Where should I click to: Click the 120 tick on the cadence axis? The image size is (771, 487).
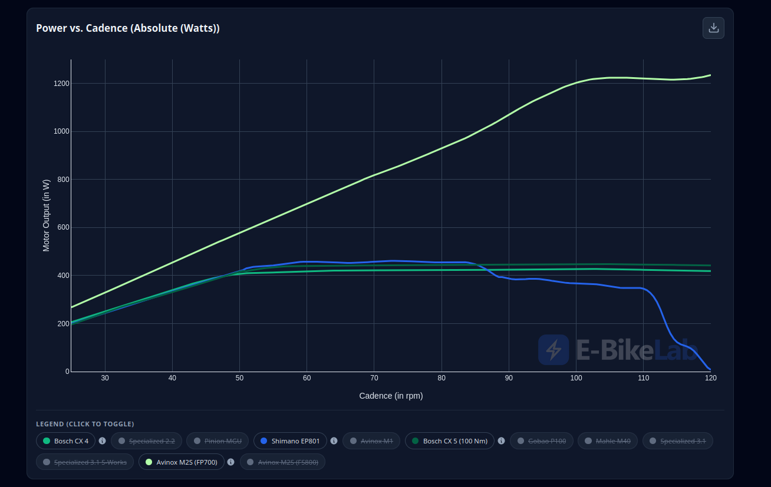tap(711, 378)
